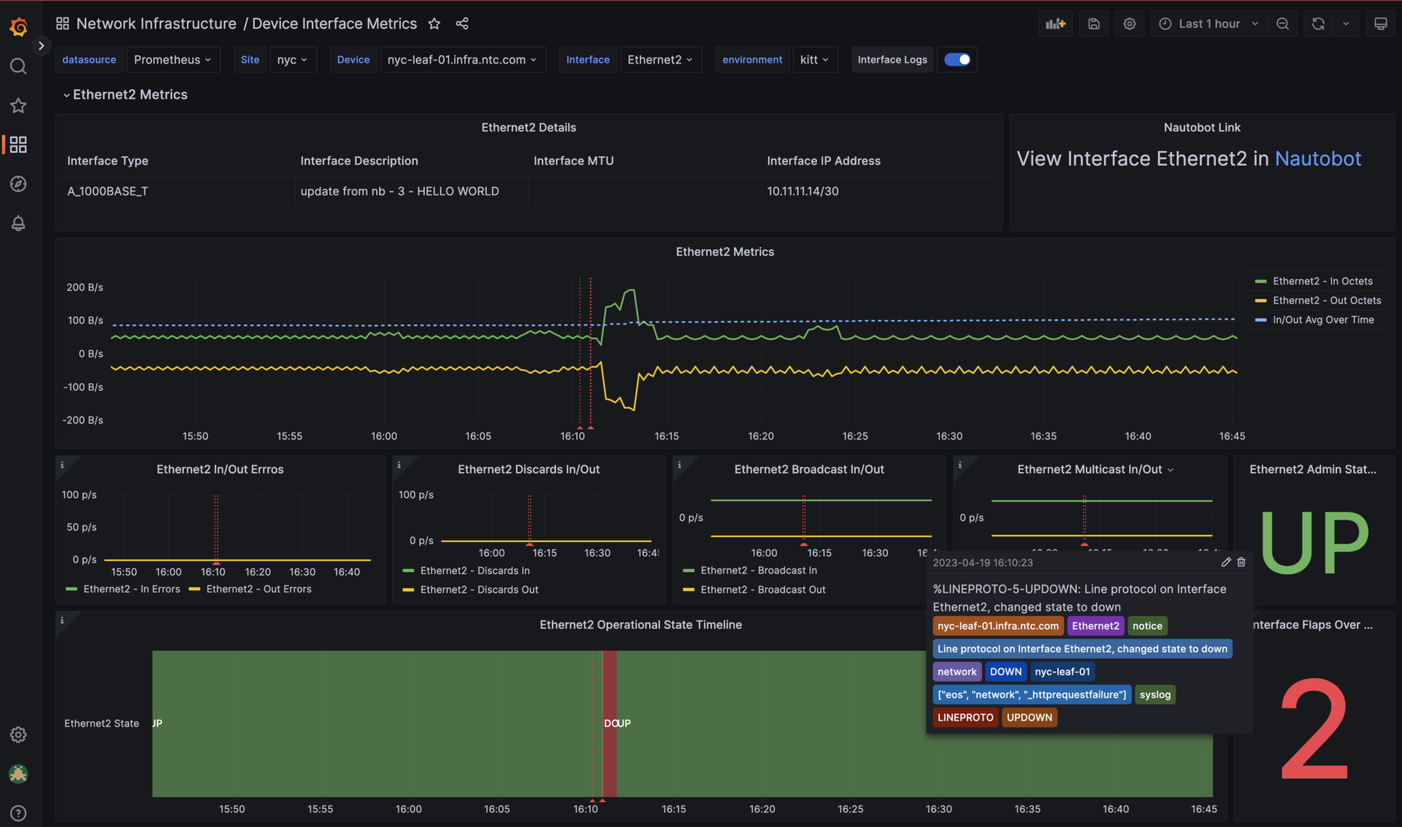Add a new panel to dashboard
This screenshot has height=827, width=1402.
pyautogui.click(x=1056, y=23)
